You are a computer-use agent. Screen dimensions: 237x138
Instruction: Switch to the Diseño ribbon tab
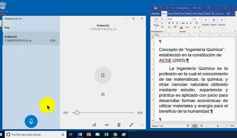[x=176, y=14]
